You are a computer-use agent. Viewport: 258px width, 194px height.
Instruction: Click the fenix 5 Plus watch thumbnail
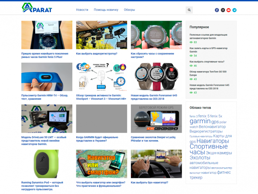click(x=47, y=35)
